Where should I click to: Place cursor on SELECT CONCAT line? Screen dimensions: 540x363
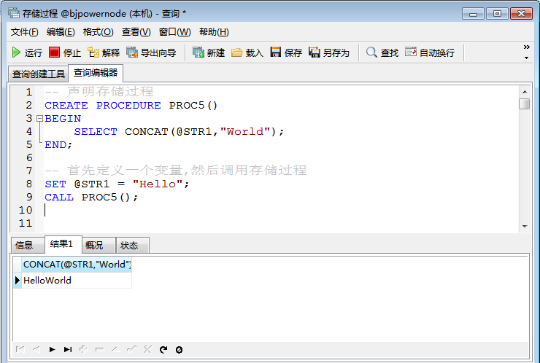point(179,131)
